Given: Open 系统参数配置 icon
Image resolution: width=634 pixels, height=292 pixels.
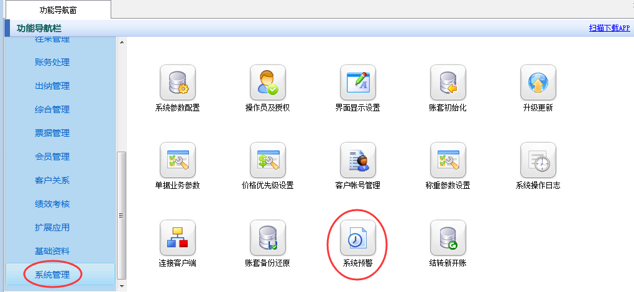Looking at the screenshot, I should tap(178, 83).
